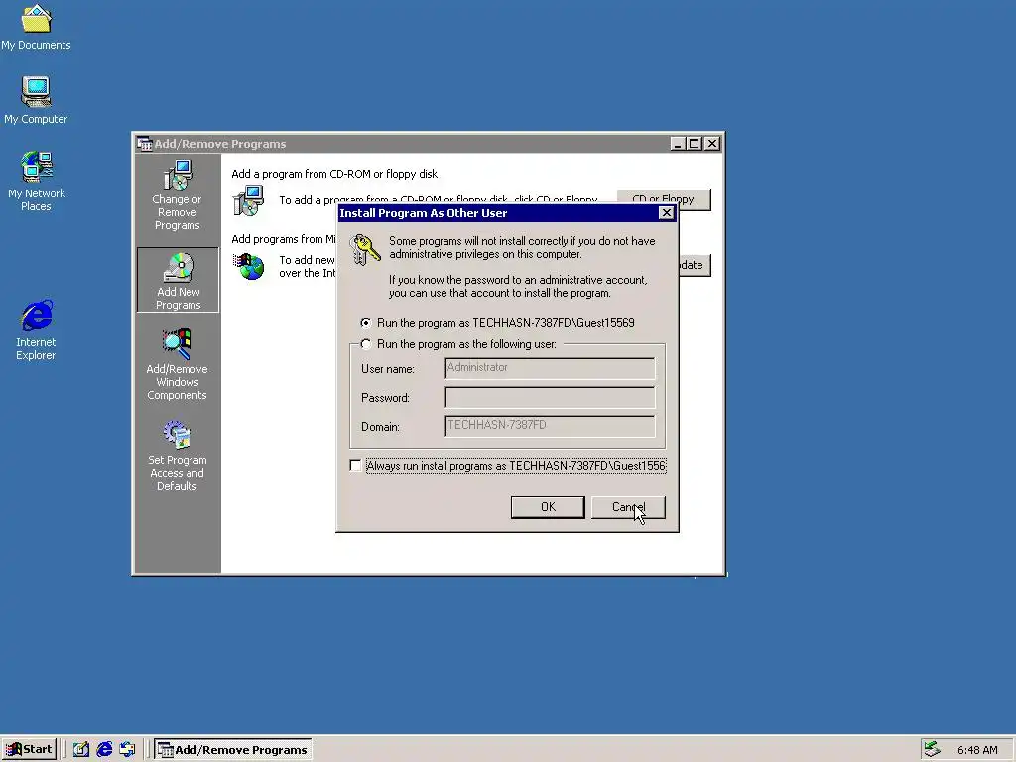Click the Password field
The height and width of the screenshot is (762, 1016).
(550, 397)
